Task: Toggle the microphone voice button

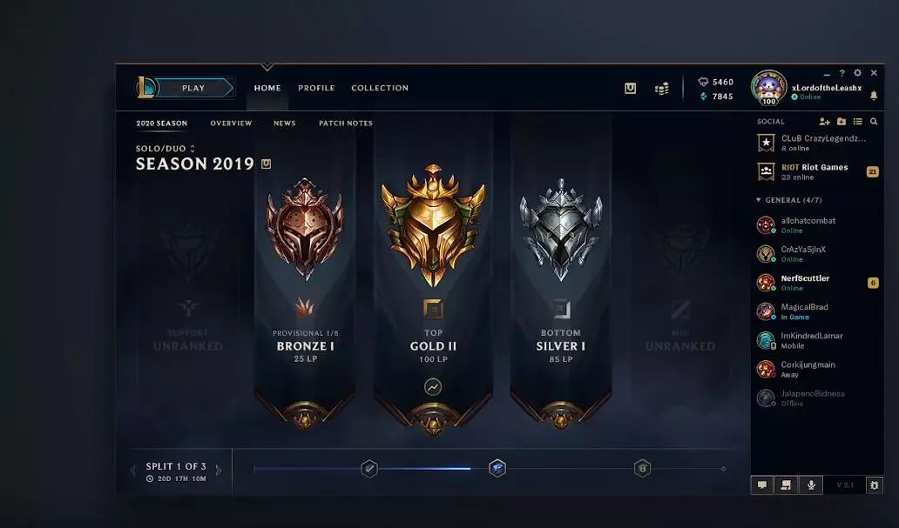Action: point(811,485)
